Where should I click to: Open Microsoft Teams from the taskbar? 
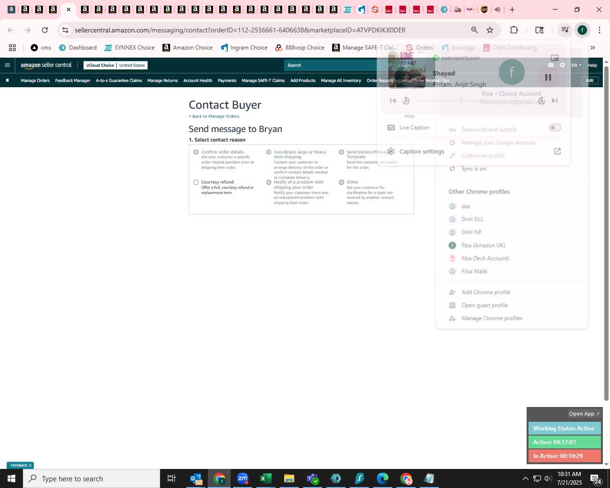pyautogui.click(x=313, y=478)
